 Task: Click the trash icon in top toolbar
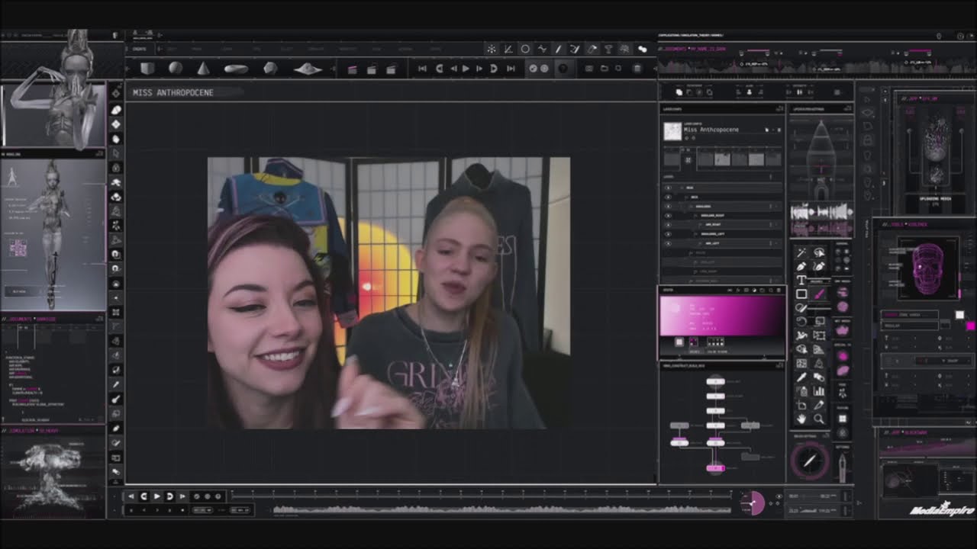(637, 69)
